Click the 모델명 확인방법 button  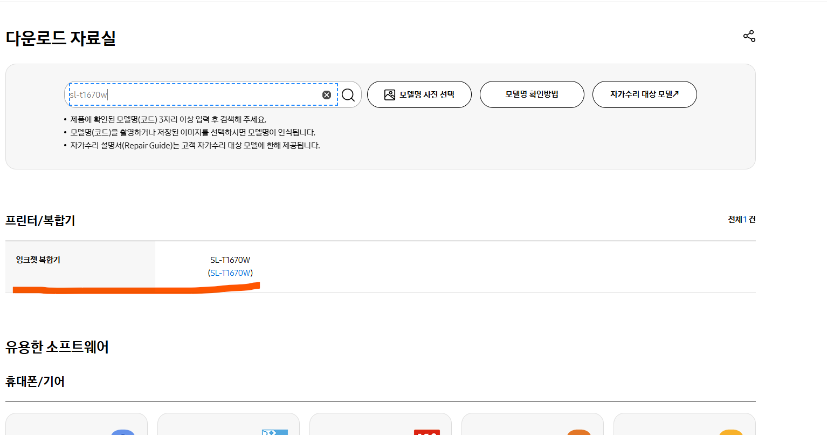click(x=532, y=94)
